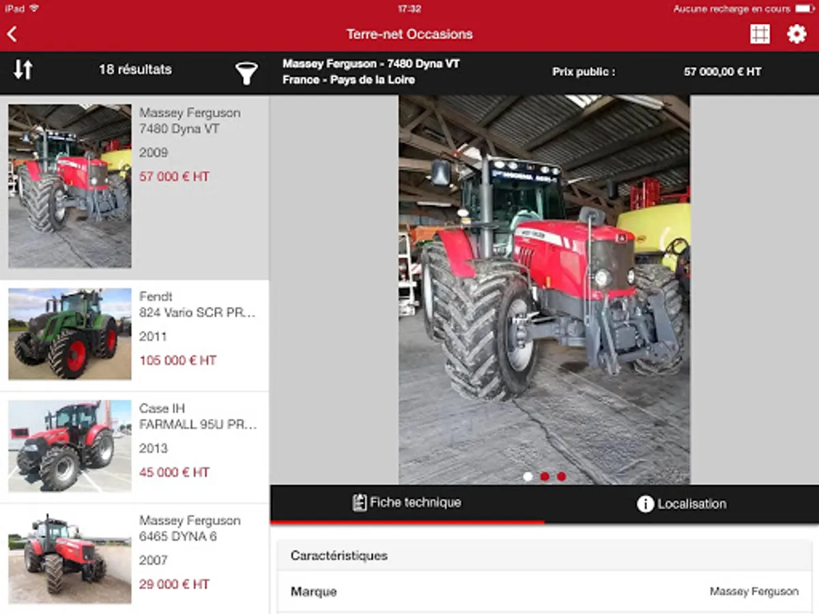This screenshot has height=614, width=819.
Task: Click the year 2013 on Case IH listing
Action: click(153, 448)
